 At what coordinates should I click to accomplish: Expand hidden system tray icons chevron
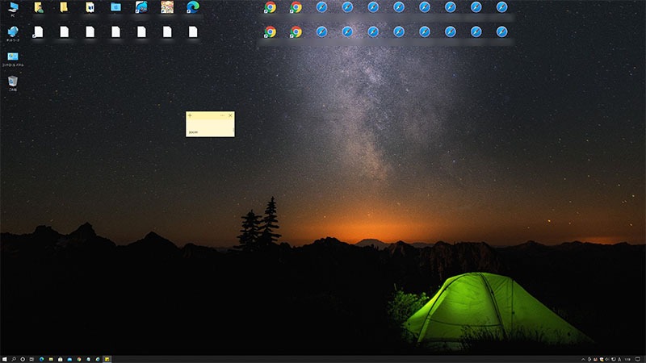click(x=583, y=359)
